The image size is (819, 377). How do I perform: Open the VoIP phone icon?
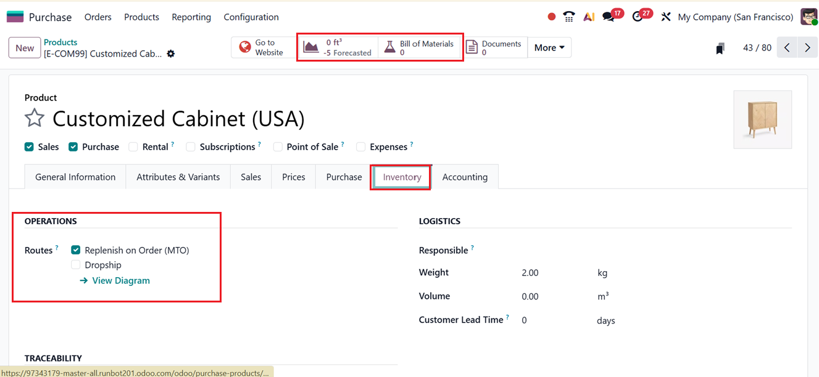pos(569,17)
